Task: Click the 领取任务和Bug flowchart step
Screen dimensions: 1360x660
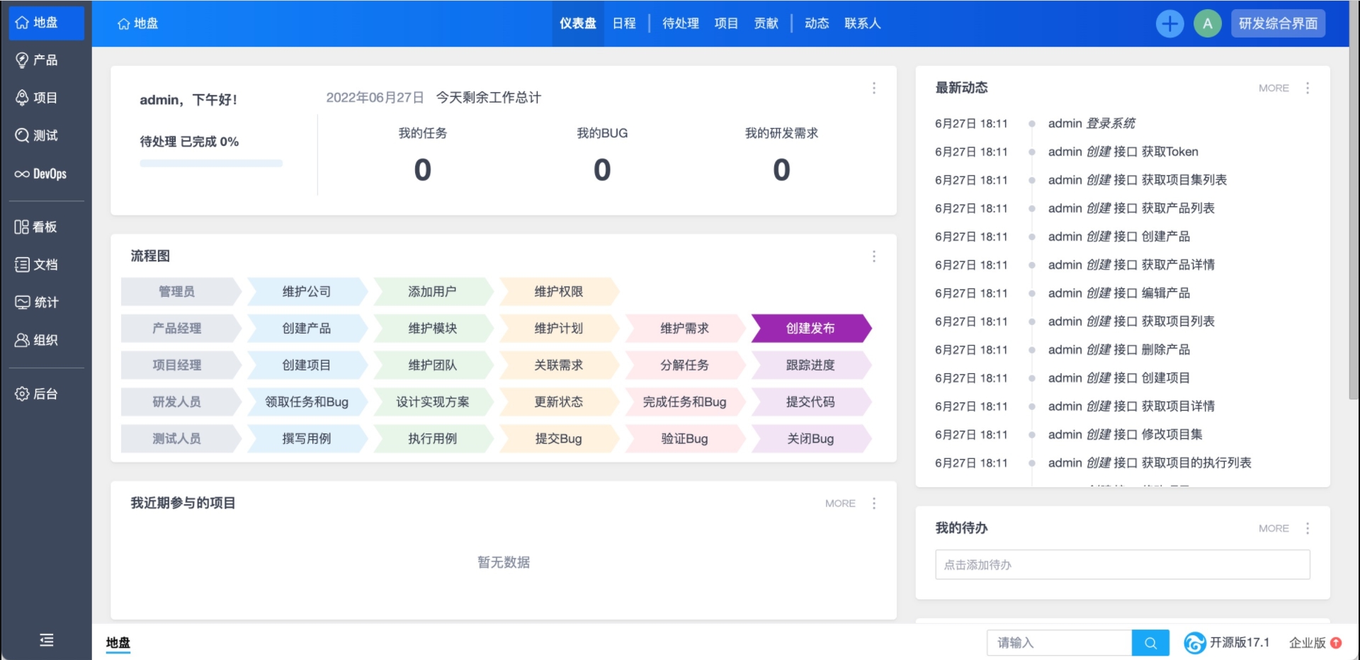Action: pyautogui.click(x=307, y=402)
